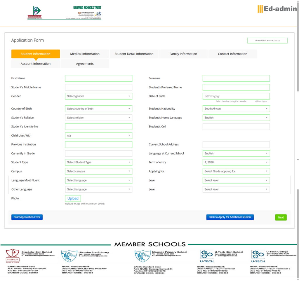The height and width of the screenshot is (281, 299).
Task: Click the Ubombo Schools Trust crest logo
Action: (x=35, y=13)
